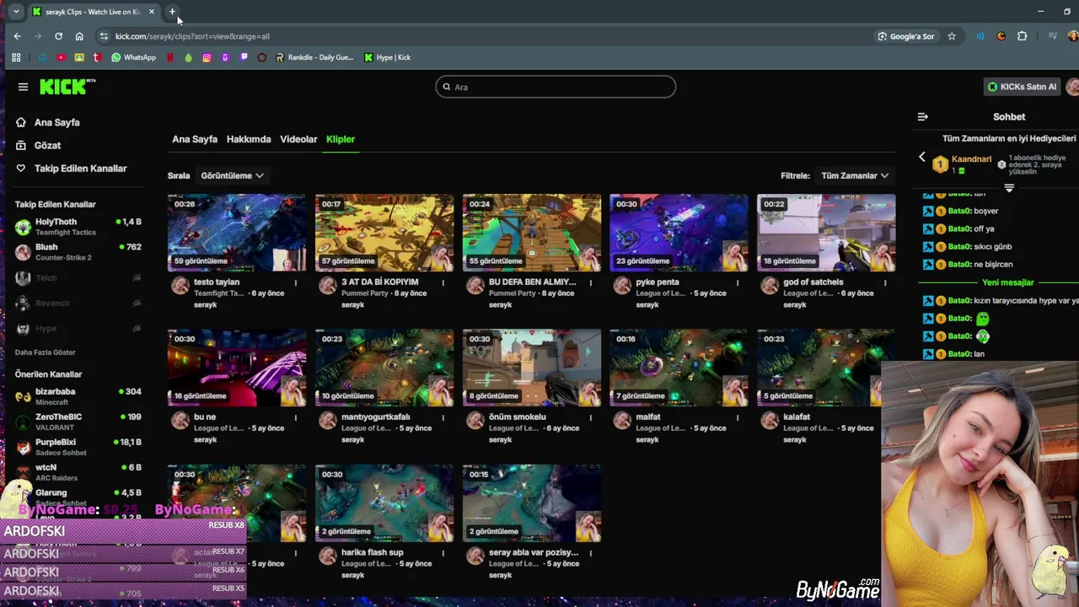Bookmark this page with the star icon
This screenshot has width=1079, height=607.
[x=952, y=36]
